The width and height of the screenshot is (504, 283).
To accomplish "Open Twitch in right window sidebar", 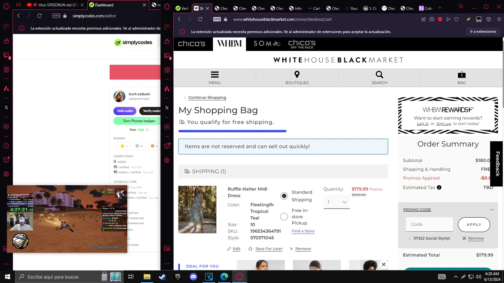I will [x=167, y=56].
